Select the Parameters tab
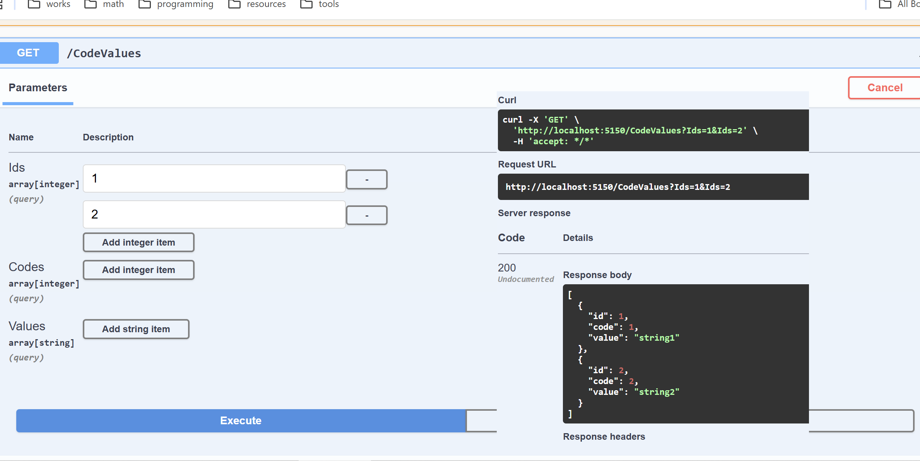920x461 pixels. pos(38,88)
